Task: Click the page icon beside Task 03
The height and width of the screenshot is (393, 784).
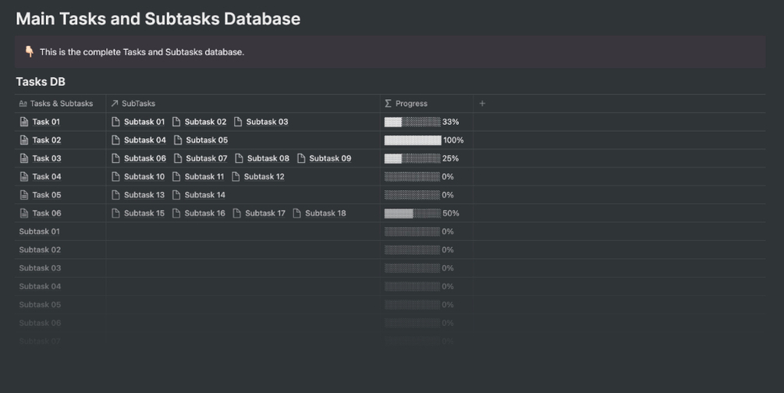Action: click(23, 158)
